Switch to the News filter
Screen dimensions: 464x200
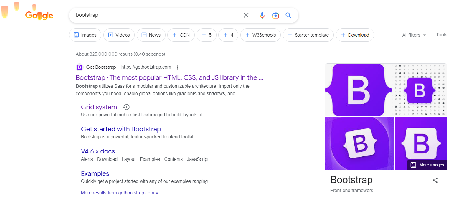tap(151, 35)
